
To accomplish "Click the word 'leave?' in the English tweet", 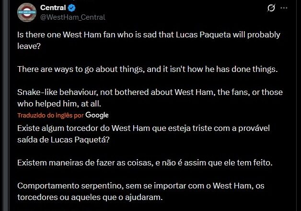I will 29,47.
